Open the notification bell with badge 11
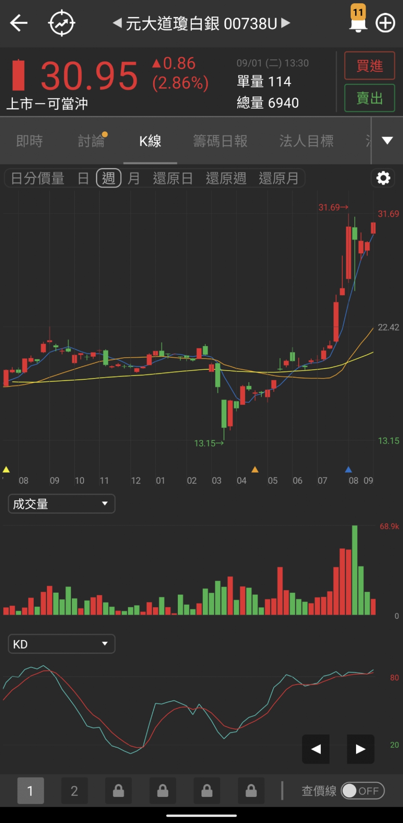Viewport: 403px width, 823px height. click(x=358, y=20)
